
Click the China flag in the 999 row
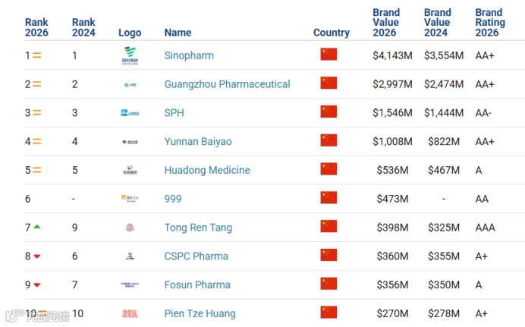329,197
